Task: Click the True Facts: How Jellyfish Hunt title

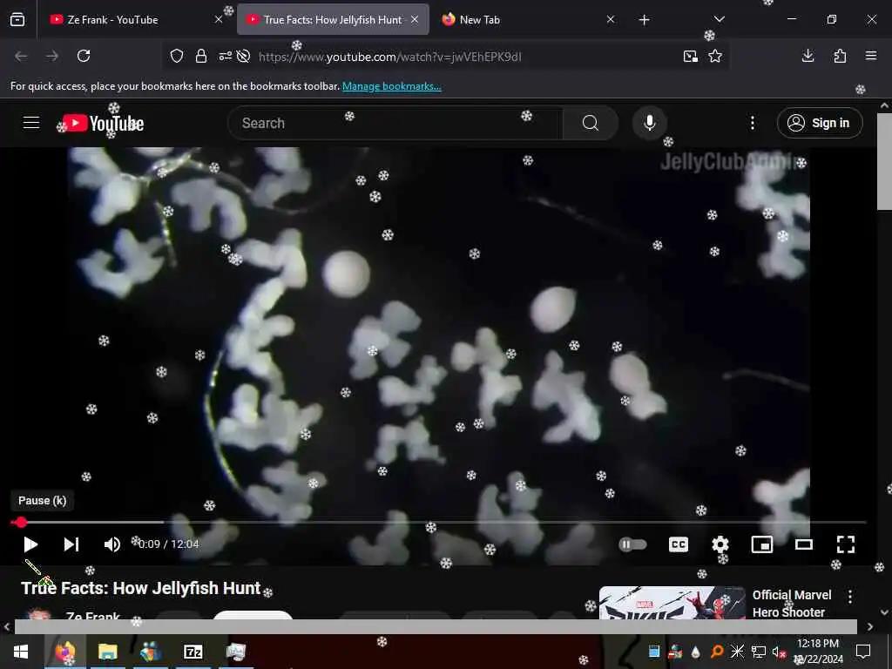Action: 140,588
